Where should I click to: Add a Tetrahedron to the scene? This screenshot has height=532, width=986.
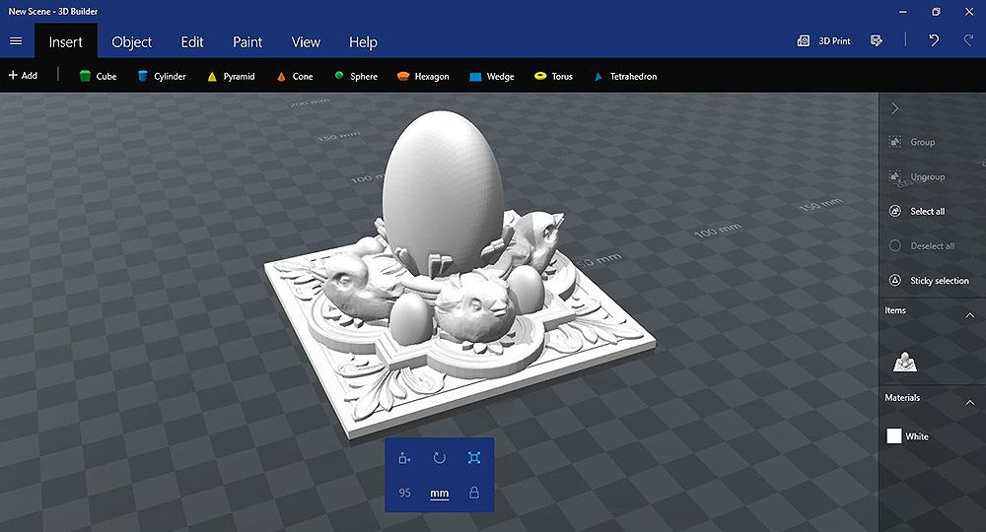[624, 76]
